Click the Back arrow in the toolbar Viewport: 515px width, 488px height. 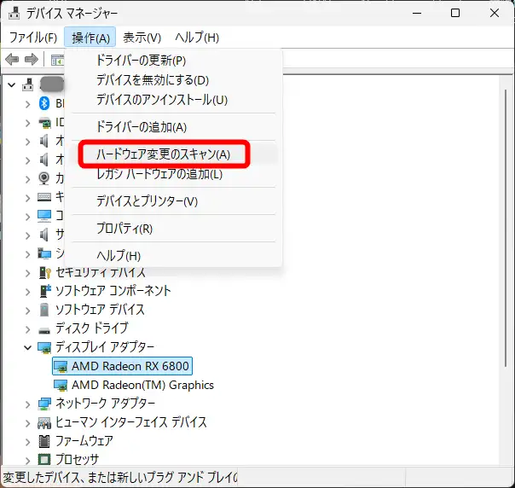pos(12,59)
